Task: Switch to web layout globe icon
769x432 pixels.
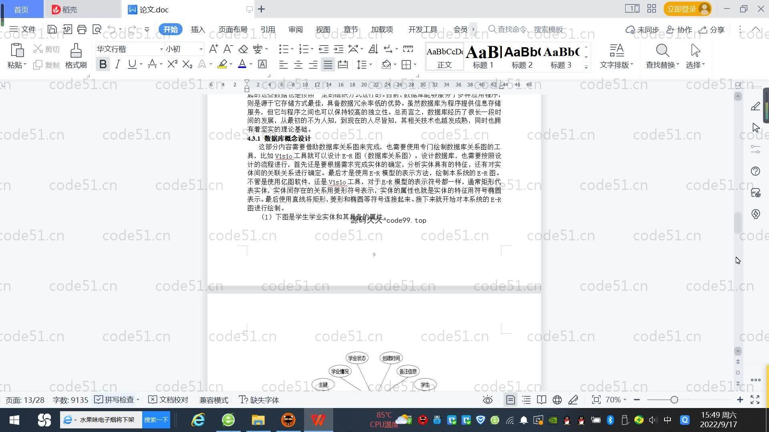Action: (x=557, y=400)
